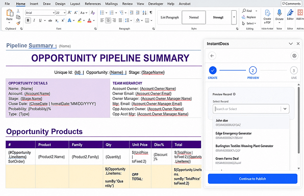Click the Sort icon in Paragraph group
This screenshot has height=196, width=304.
[144, 13]
